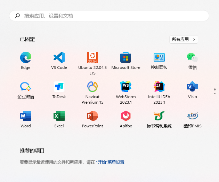The image size is (219, 182).
Task: Go to first pinned page dot
Action: [215, 89]
